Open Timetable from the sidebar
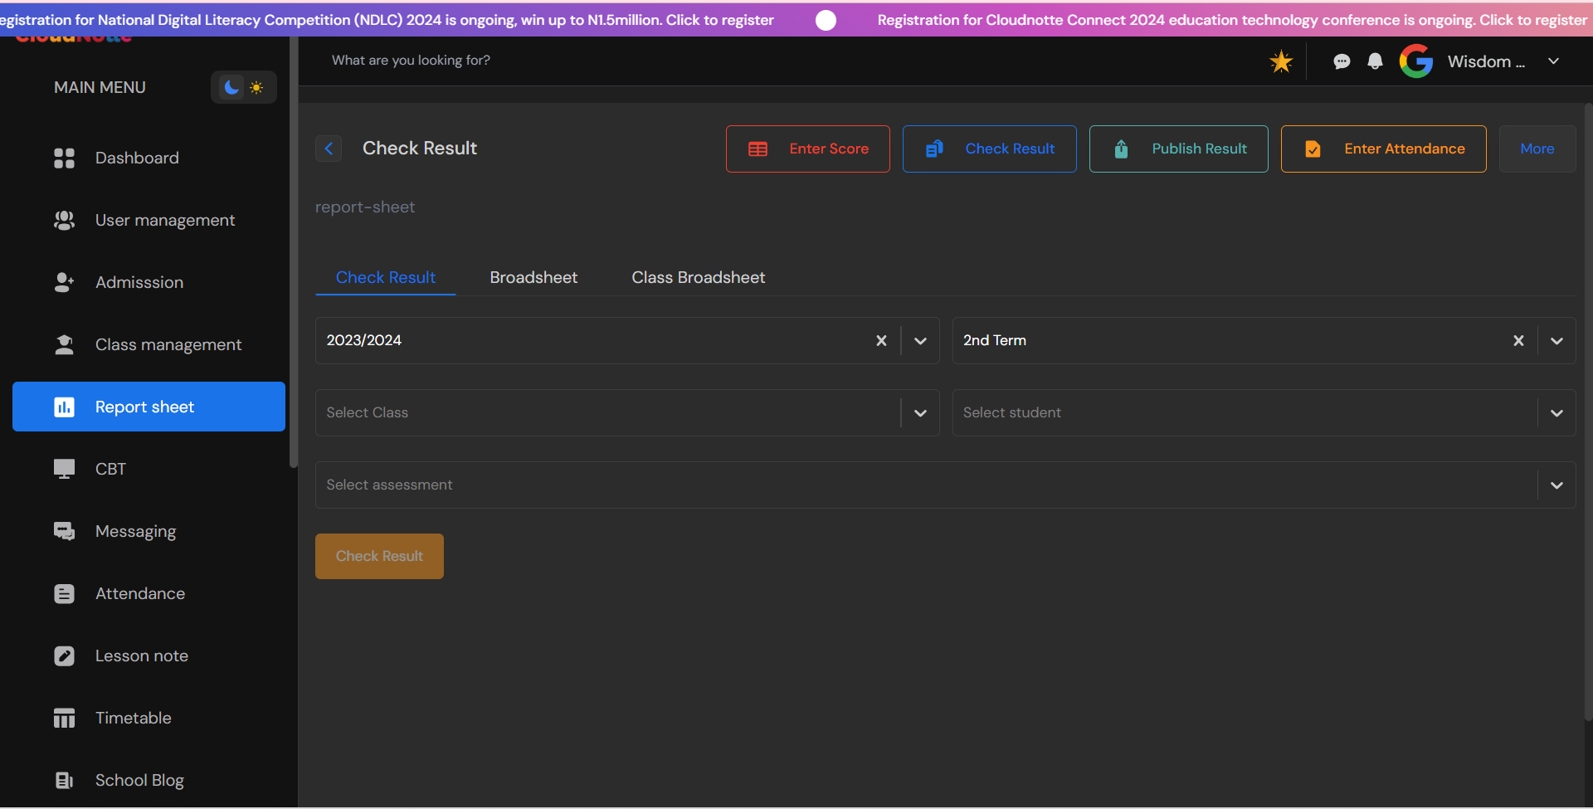 tap(133, 718)
